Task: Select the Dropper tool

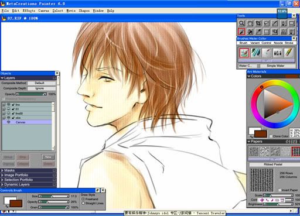Action: coord(258,32)
